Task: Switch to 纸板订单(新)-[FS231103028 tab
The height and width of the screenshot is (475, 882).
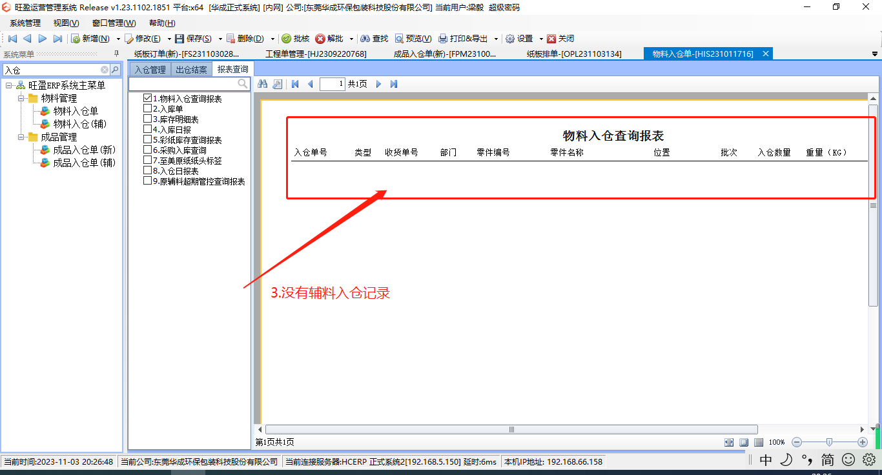Action: click(x=187, y=54)
